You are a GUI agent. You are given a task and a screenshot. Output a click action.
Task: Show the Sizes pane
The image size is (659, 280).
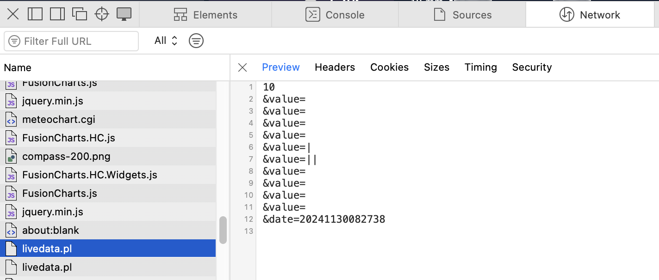437,67
